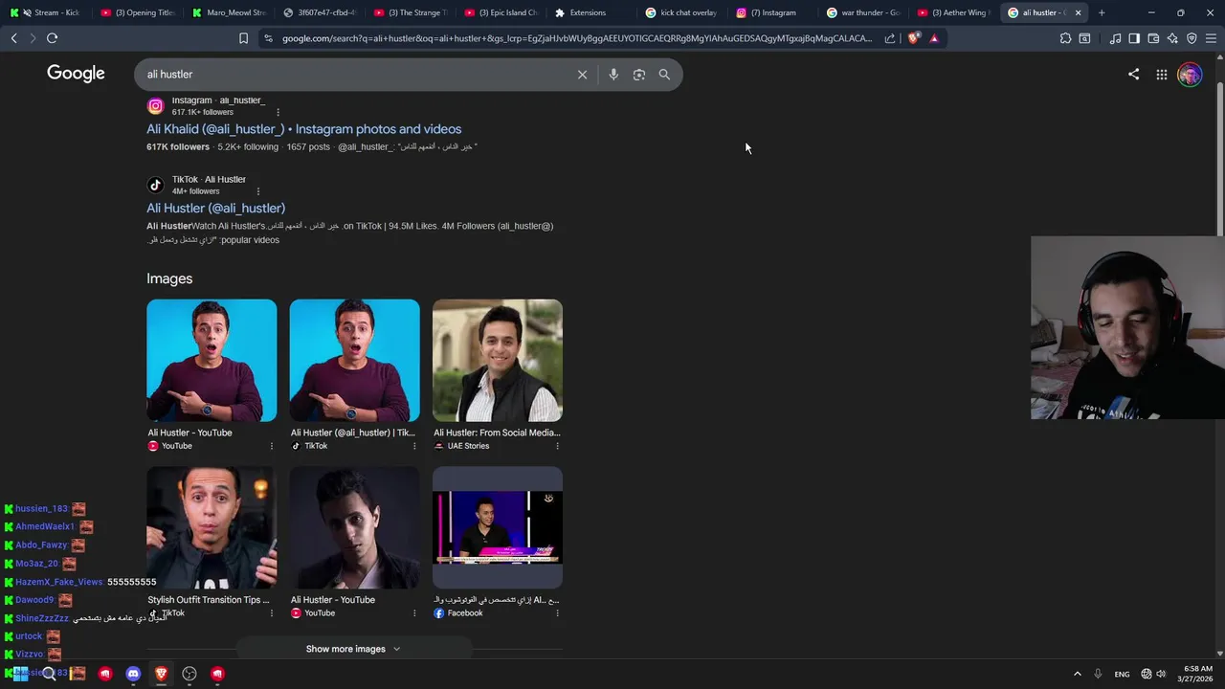
Task: Bookmark this page via address bar icon
Action: [x=243, y=38]
